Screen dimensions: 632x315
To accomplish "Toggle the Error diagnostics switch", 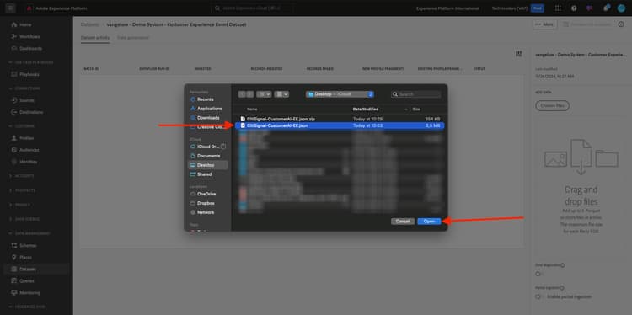I will (538, 274).
